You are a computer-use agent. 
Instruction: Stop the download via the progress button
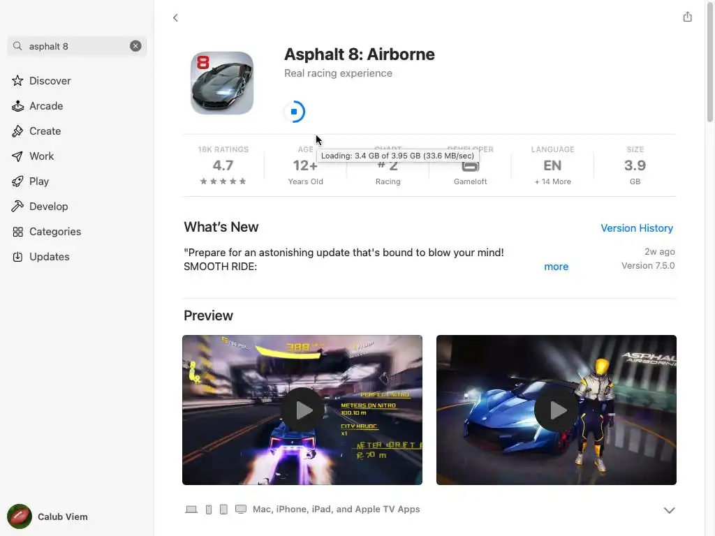tap(294, 112)
